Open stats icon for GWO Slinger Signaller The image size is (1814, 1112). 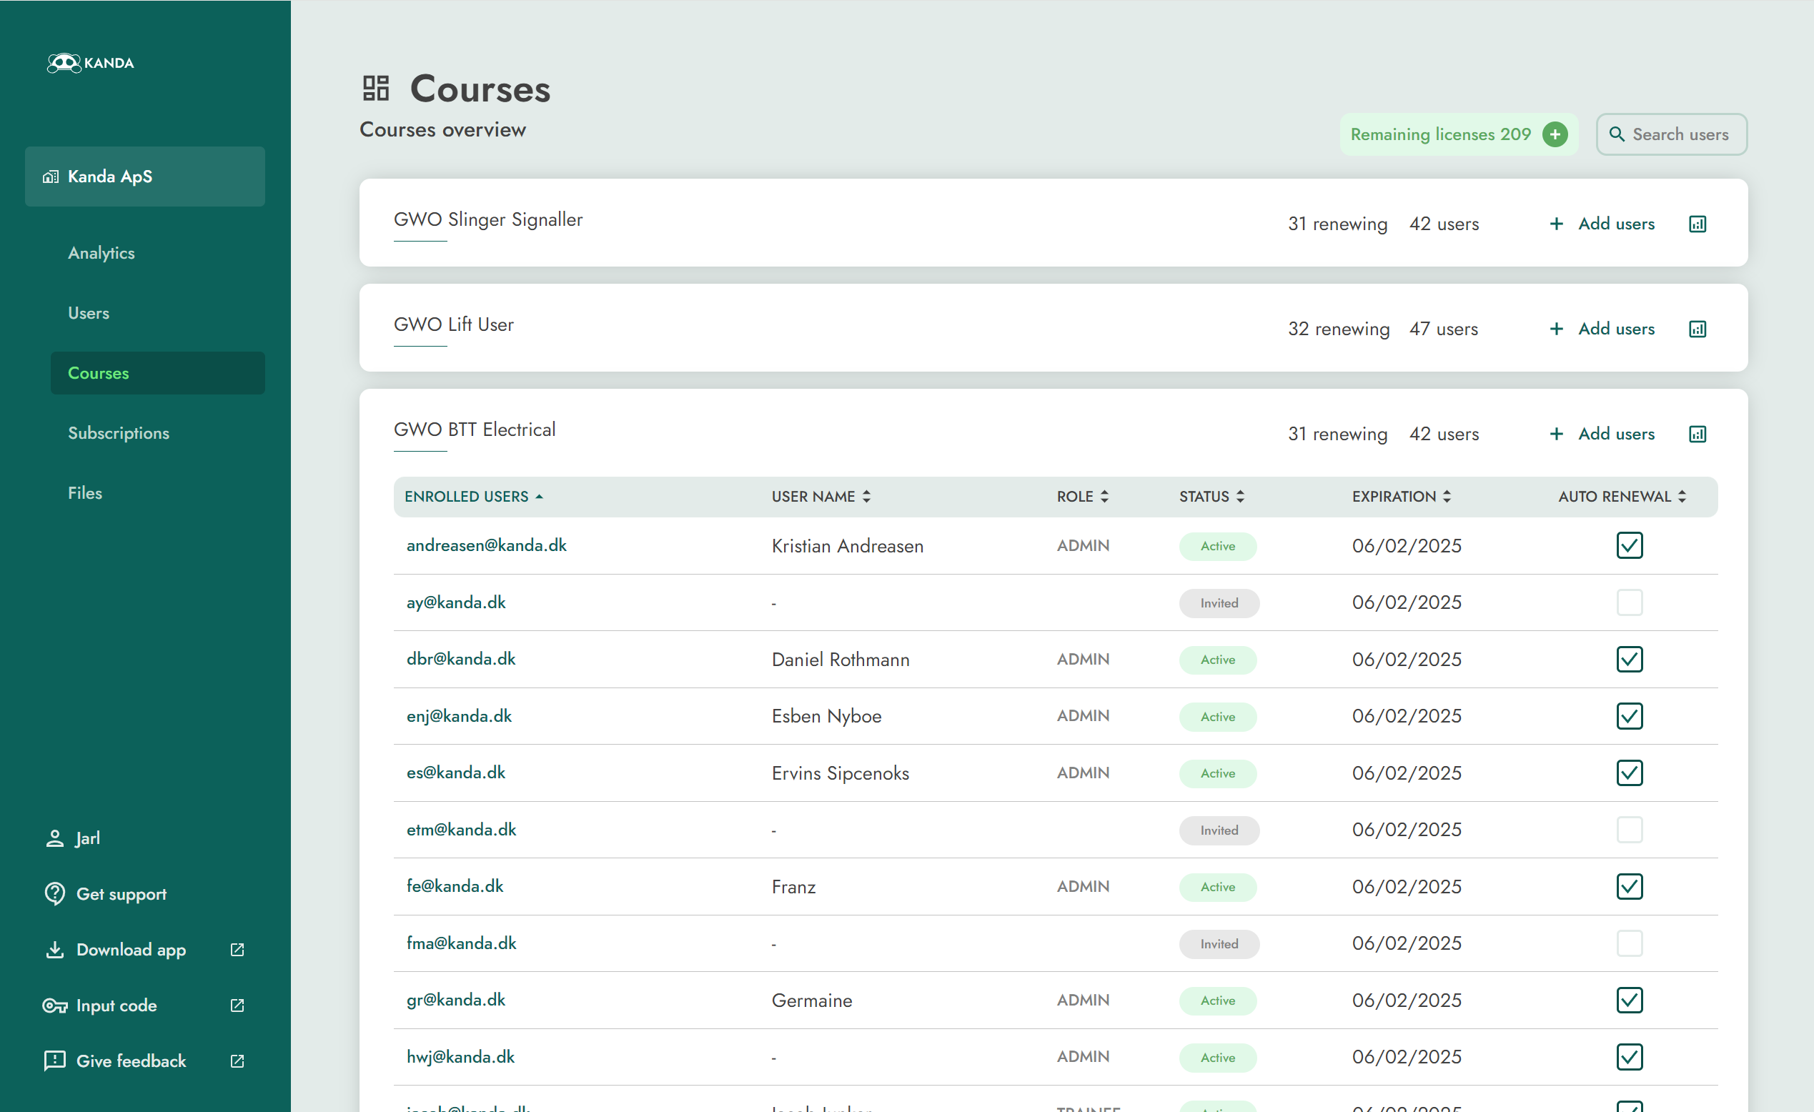tap(1697, 224)
